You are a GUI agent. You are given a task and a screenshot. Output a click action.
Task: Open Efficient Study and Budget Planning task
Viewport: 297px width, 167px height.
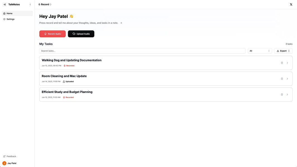pos(166,94)
